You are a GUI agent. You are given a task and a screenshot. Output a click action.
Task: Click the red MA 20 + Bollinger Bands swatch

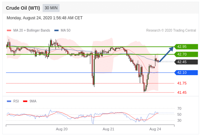tap(9, 30)
